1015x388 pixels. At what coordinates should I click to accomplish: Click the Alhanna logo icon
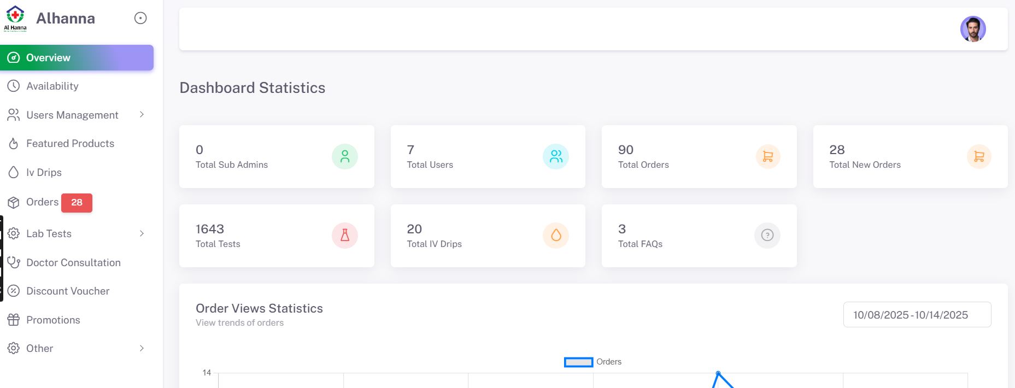coord(15,19)
